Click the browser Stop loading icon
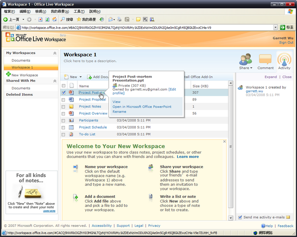297x237 pixels. (x=40, y=20)
